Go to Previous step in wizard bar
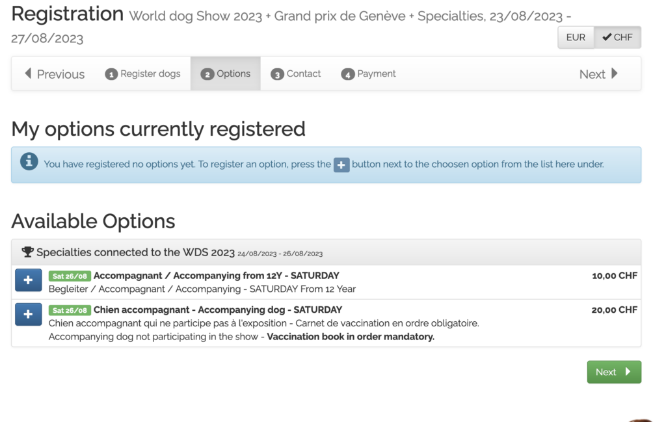The image size is (666, 422). point(55,74)
